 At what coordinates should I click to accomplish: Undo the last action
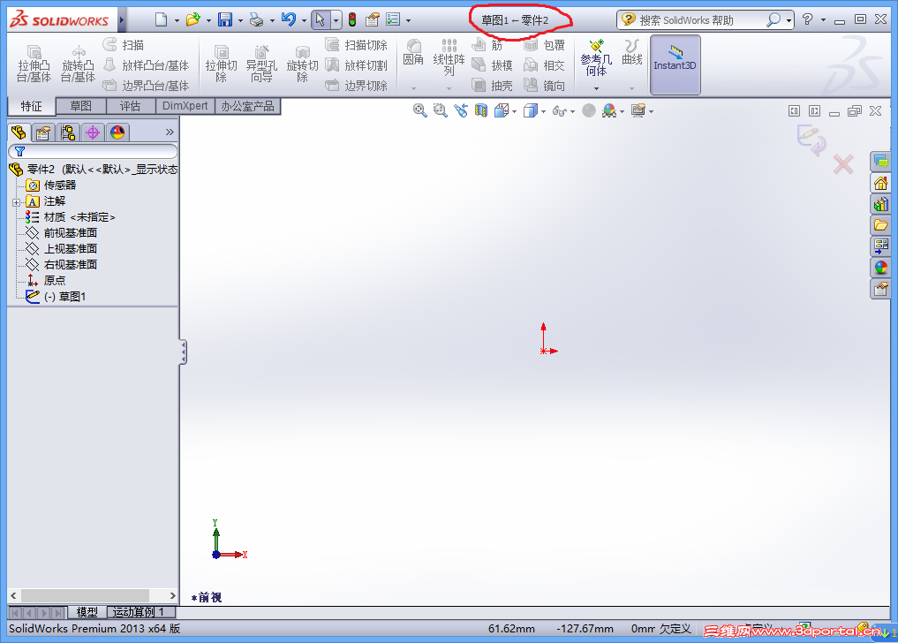pyautogui.click(x=289, y=20)
